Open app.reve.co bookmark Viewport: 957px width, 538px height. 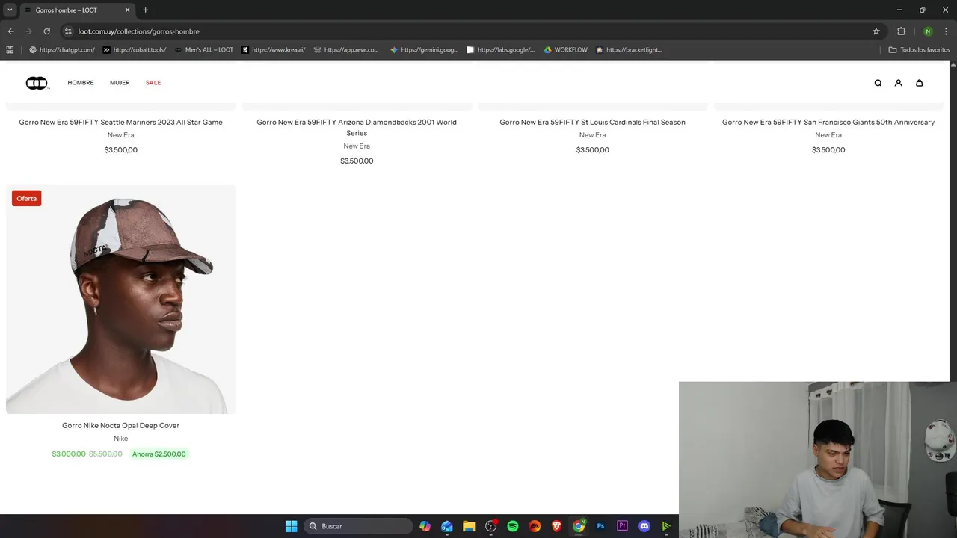[x=346, y=50]
